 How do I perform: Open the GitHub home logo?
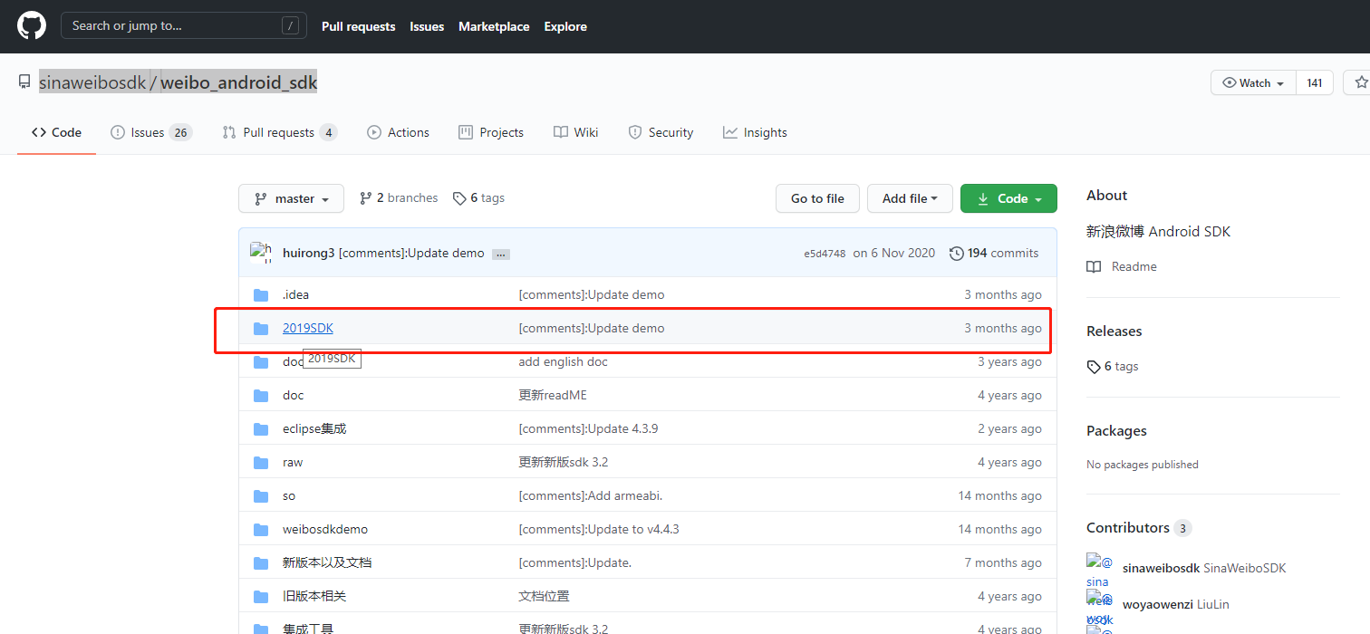pyautogui.click(x=32, y=25)
